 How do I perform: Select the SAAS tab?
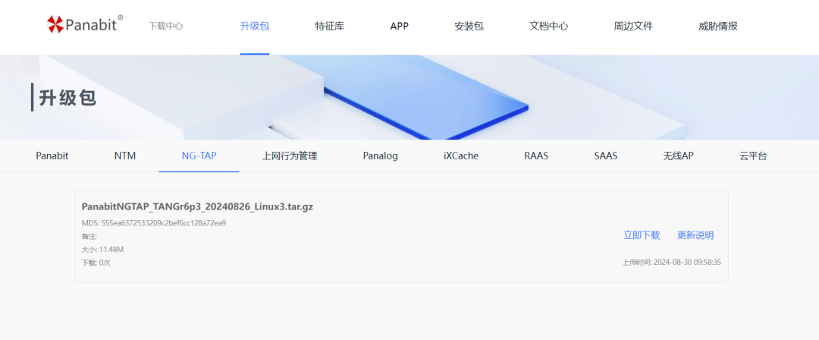click(605, 156)
